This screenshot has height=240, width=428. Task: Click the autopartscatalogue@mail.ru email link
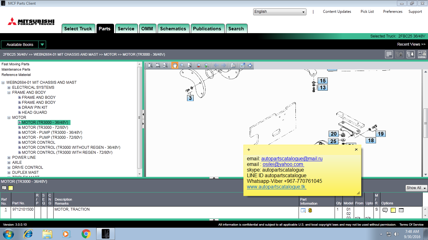(292, 159)
